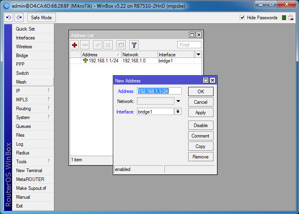This screenshot has height=214, width=299.
Task: Select the 192.168.1.1/24 address row
Action: (x=136, y=61)
